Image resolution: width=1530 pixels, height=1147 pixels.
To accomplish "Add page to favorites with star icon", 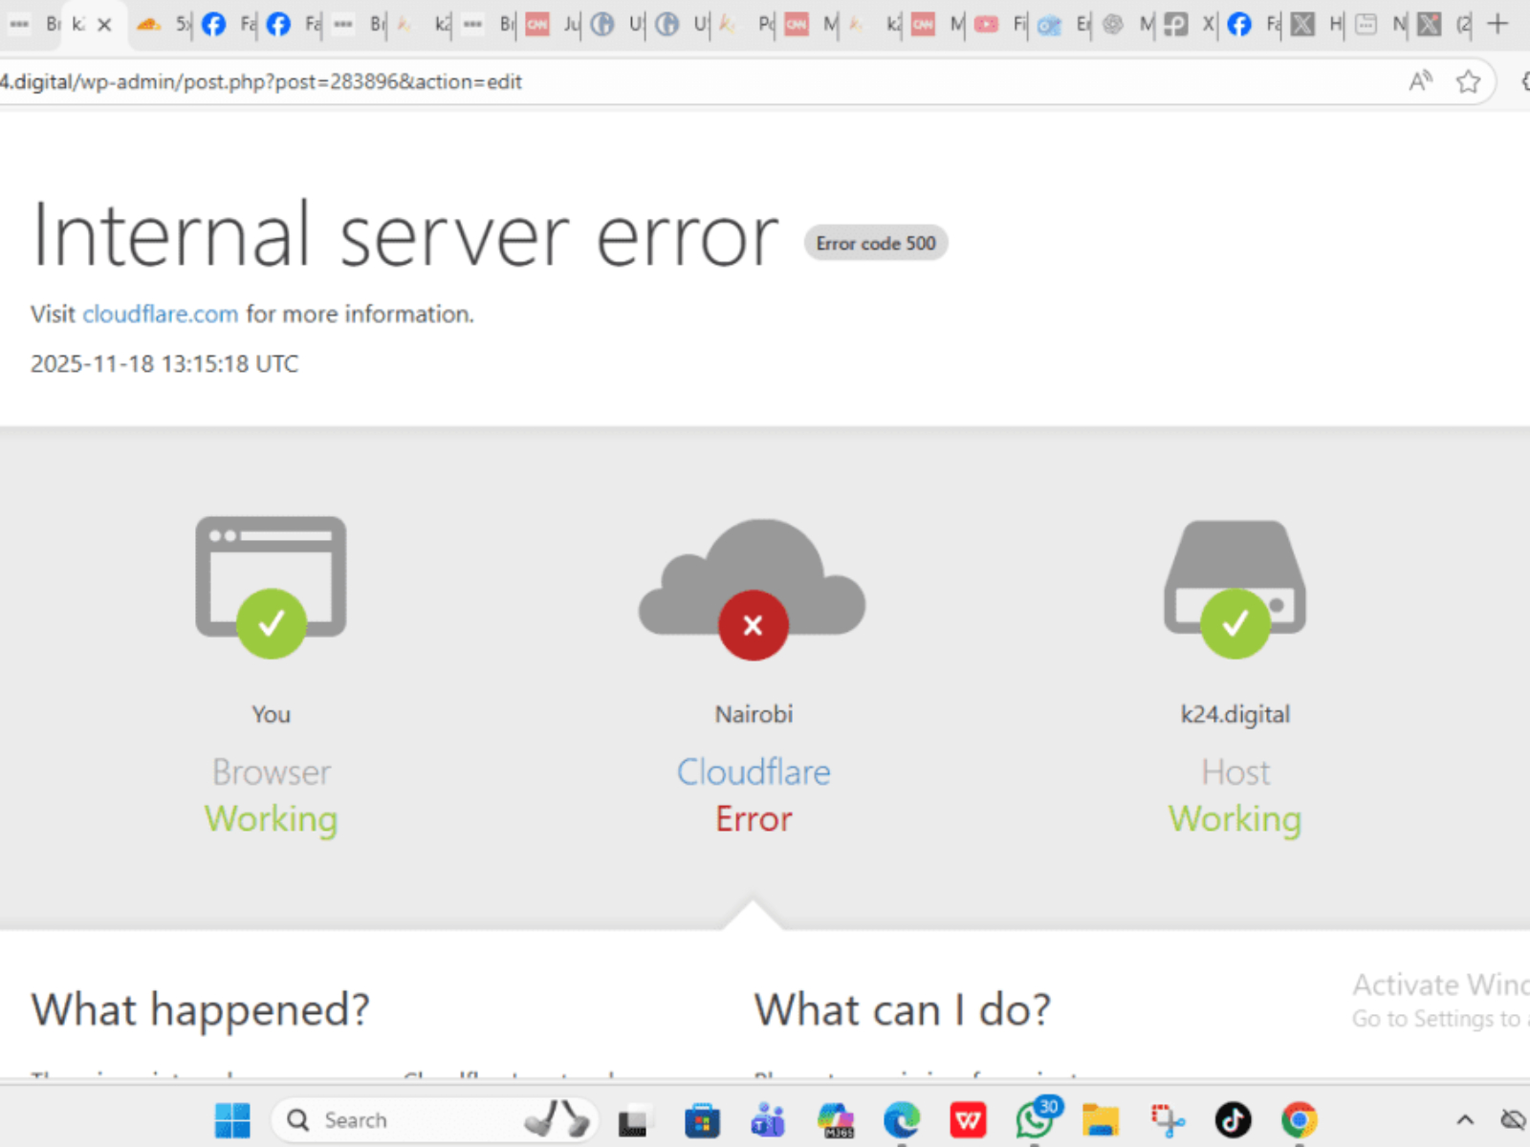I will [x=1468, y=81].
